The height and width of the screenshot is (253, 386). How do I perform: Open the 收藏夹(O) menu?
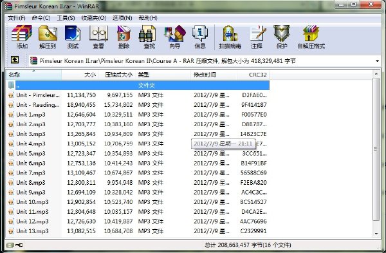pyautogui.click(x=93, y=18)
